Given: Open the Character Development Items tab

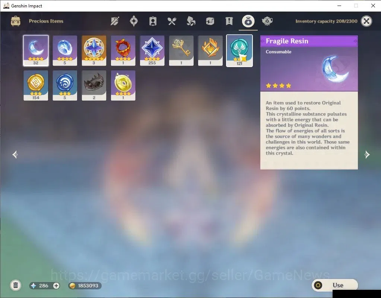Looking at the screenshot, I should click(x=153, y=21).
